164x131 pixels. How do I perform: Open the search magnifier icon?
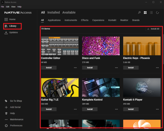point(139,12)
